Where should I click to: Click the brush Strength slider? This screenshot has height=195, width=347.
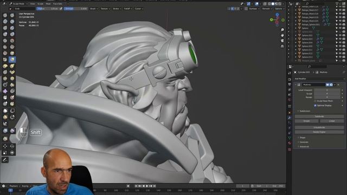[x=76, y=9]
